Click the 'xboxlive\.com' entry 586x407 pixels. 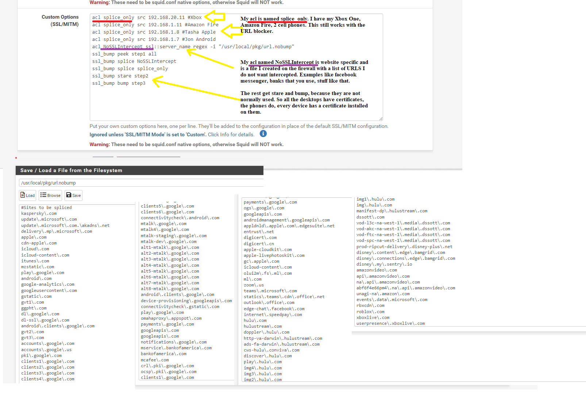click(373, 317)
